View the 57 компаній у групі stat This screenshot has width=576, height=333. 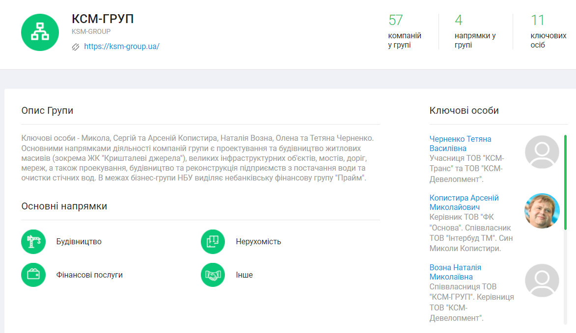[x=404, y=32]
